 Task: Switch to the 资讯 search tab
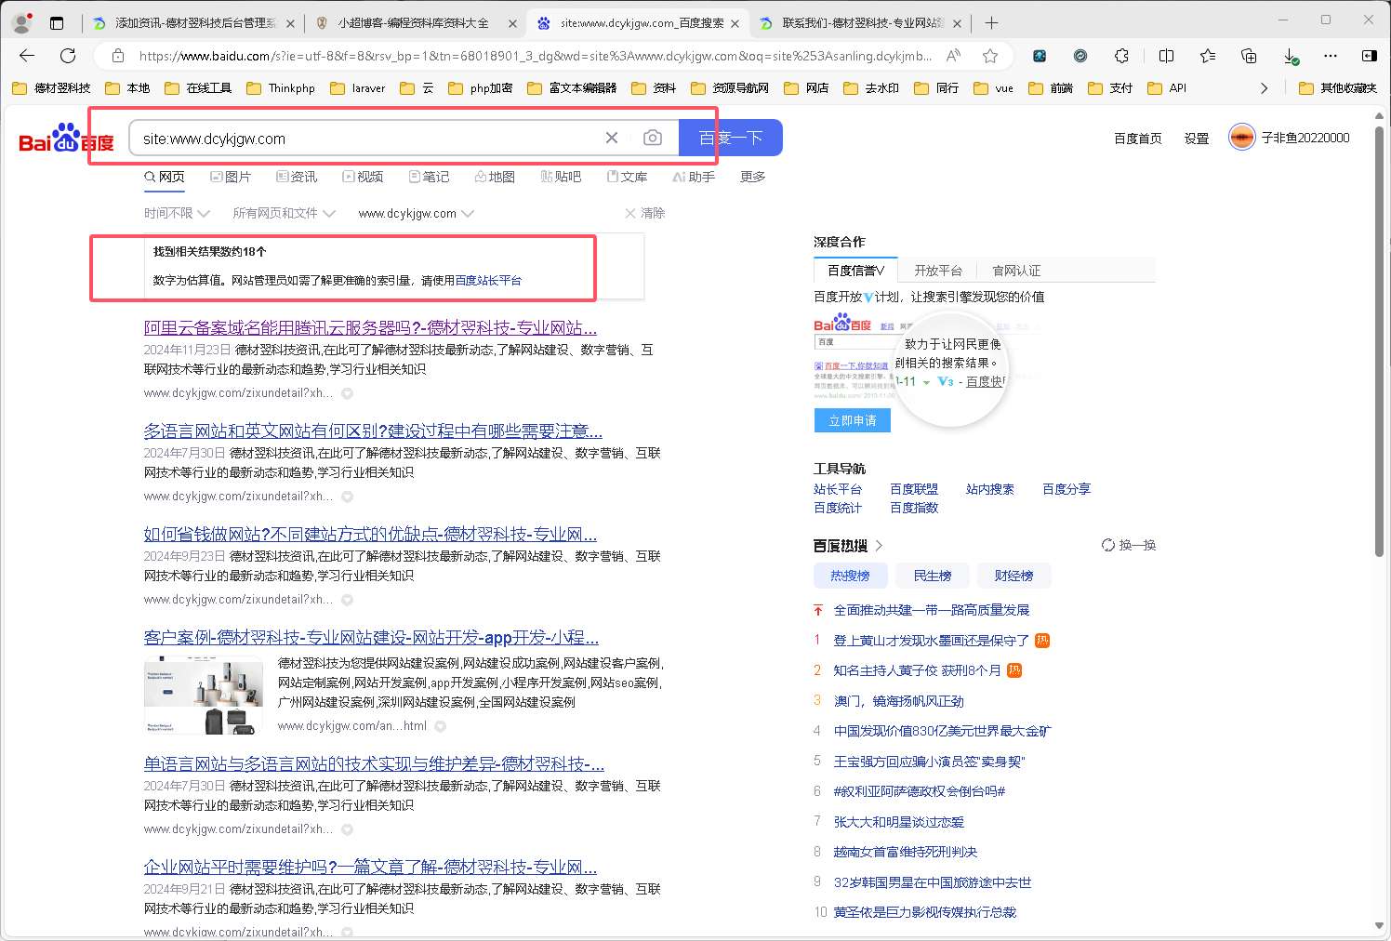point(297,177)
